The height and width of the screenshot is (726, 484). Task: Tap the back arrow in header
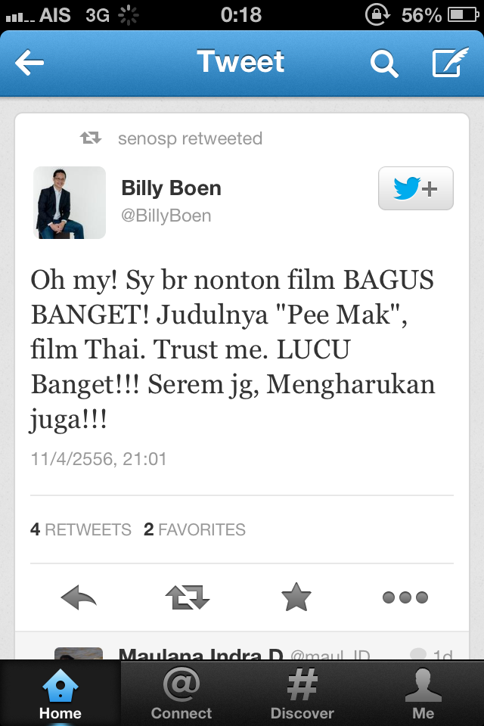point(29,63)
